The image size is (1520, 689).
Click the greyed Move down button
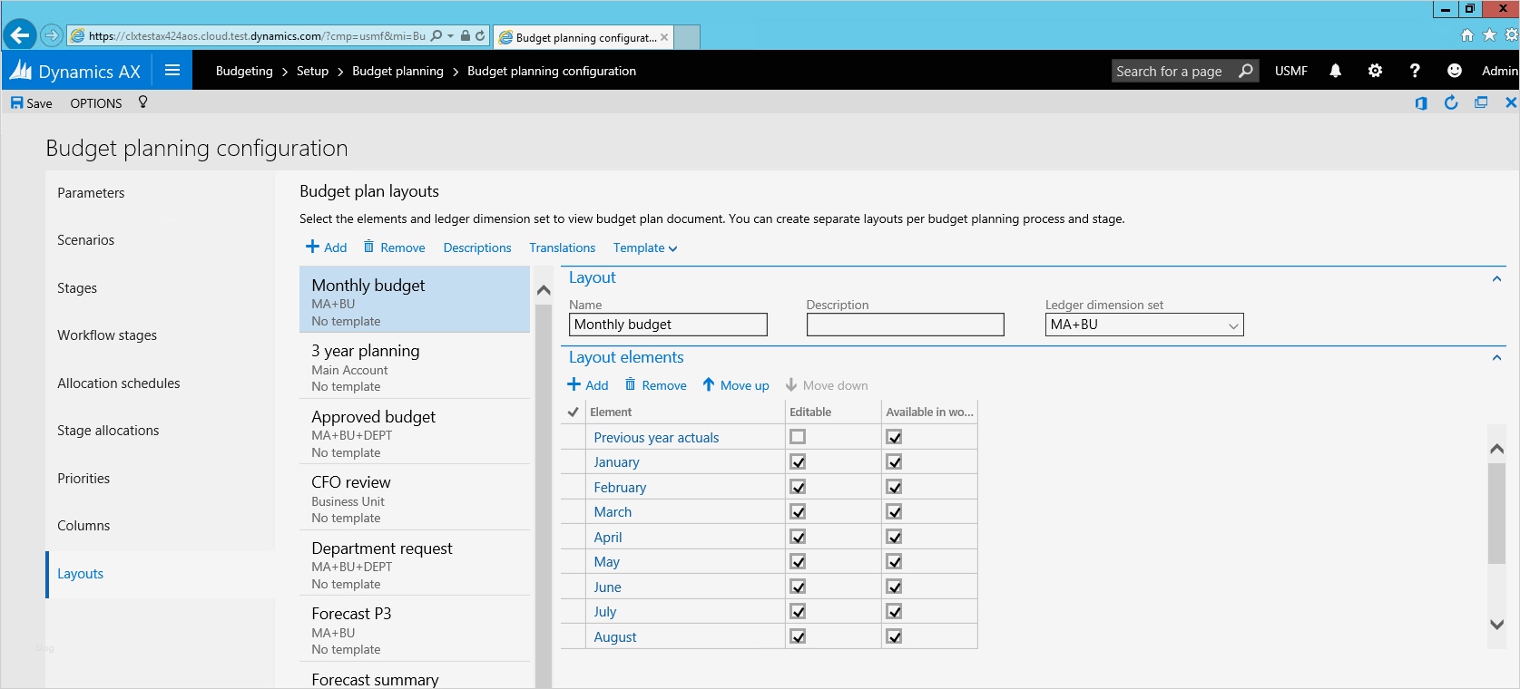827,385
